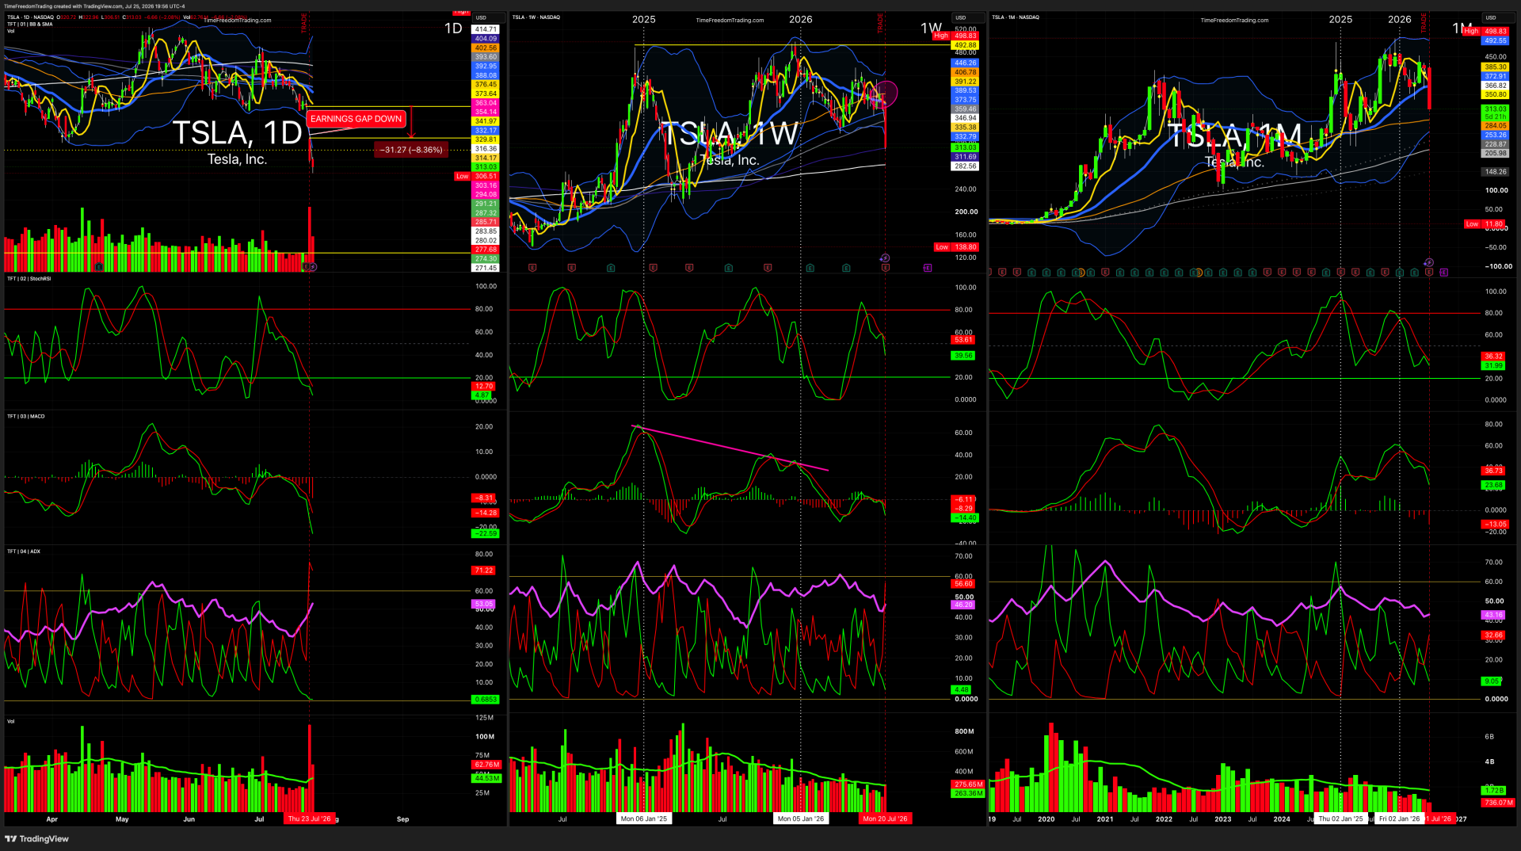Click the 5d 21h countdown label on 1M scale
1521x851 pixels.
point(1496,117)
